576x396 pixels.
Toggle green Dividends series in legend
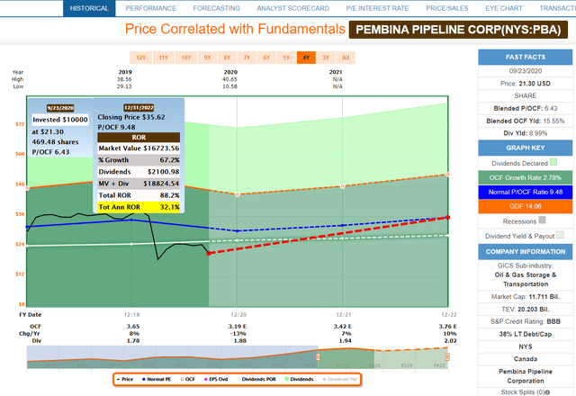click(299, 379)
